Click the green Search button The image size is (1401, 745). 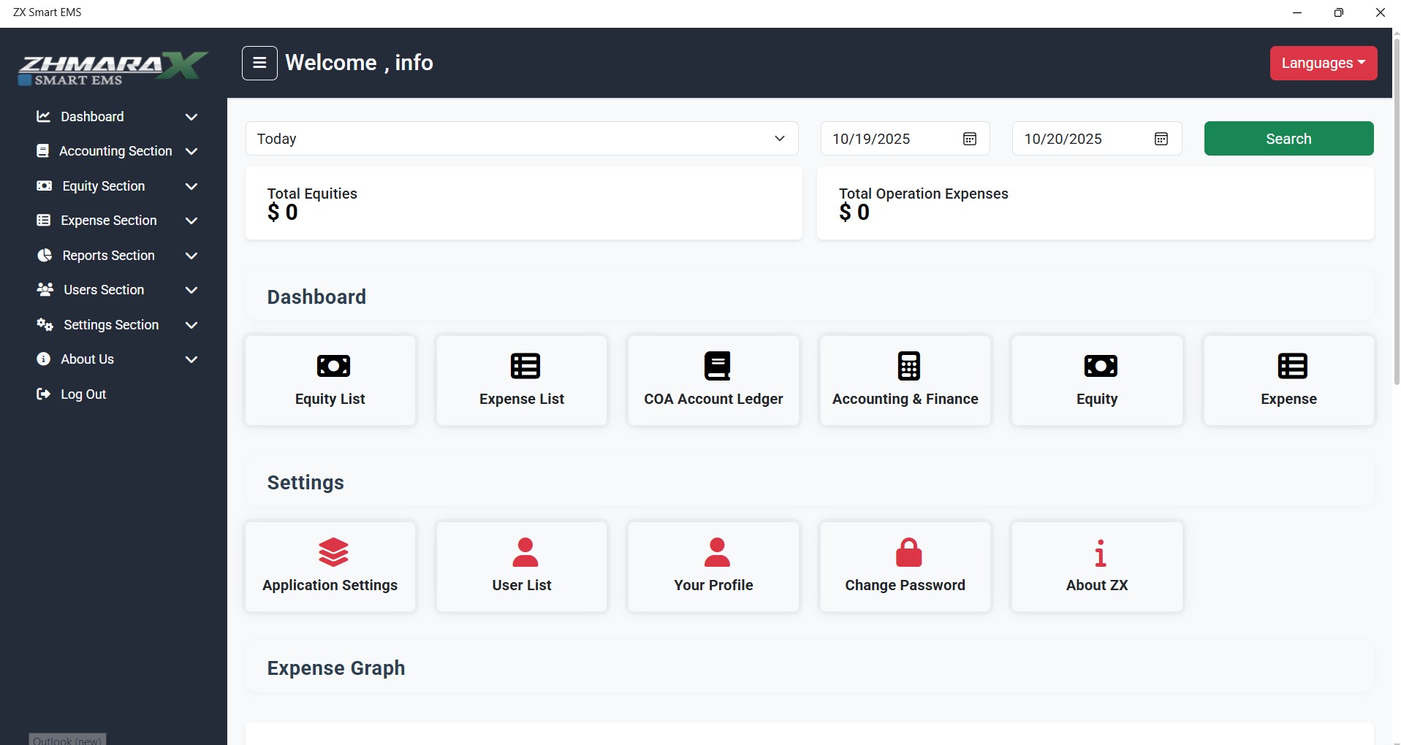[x=1288, y=139]
